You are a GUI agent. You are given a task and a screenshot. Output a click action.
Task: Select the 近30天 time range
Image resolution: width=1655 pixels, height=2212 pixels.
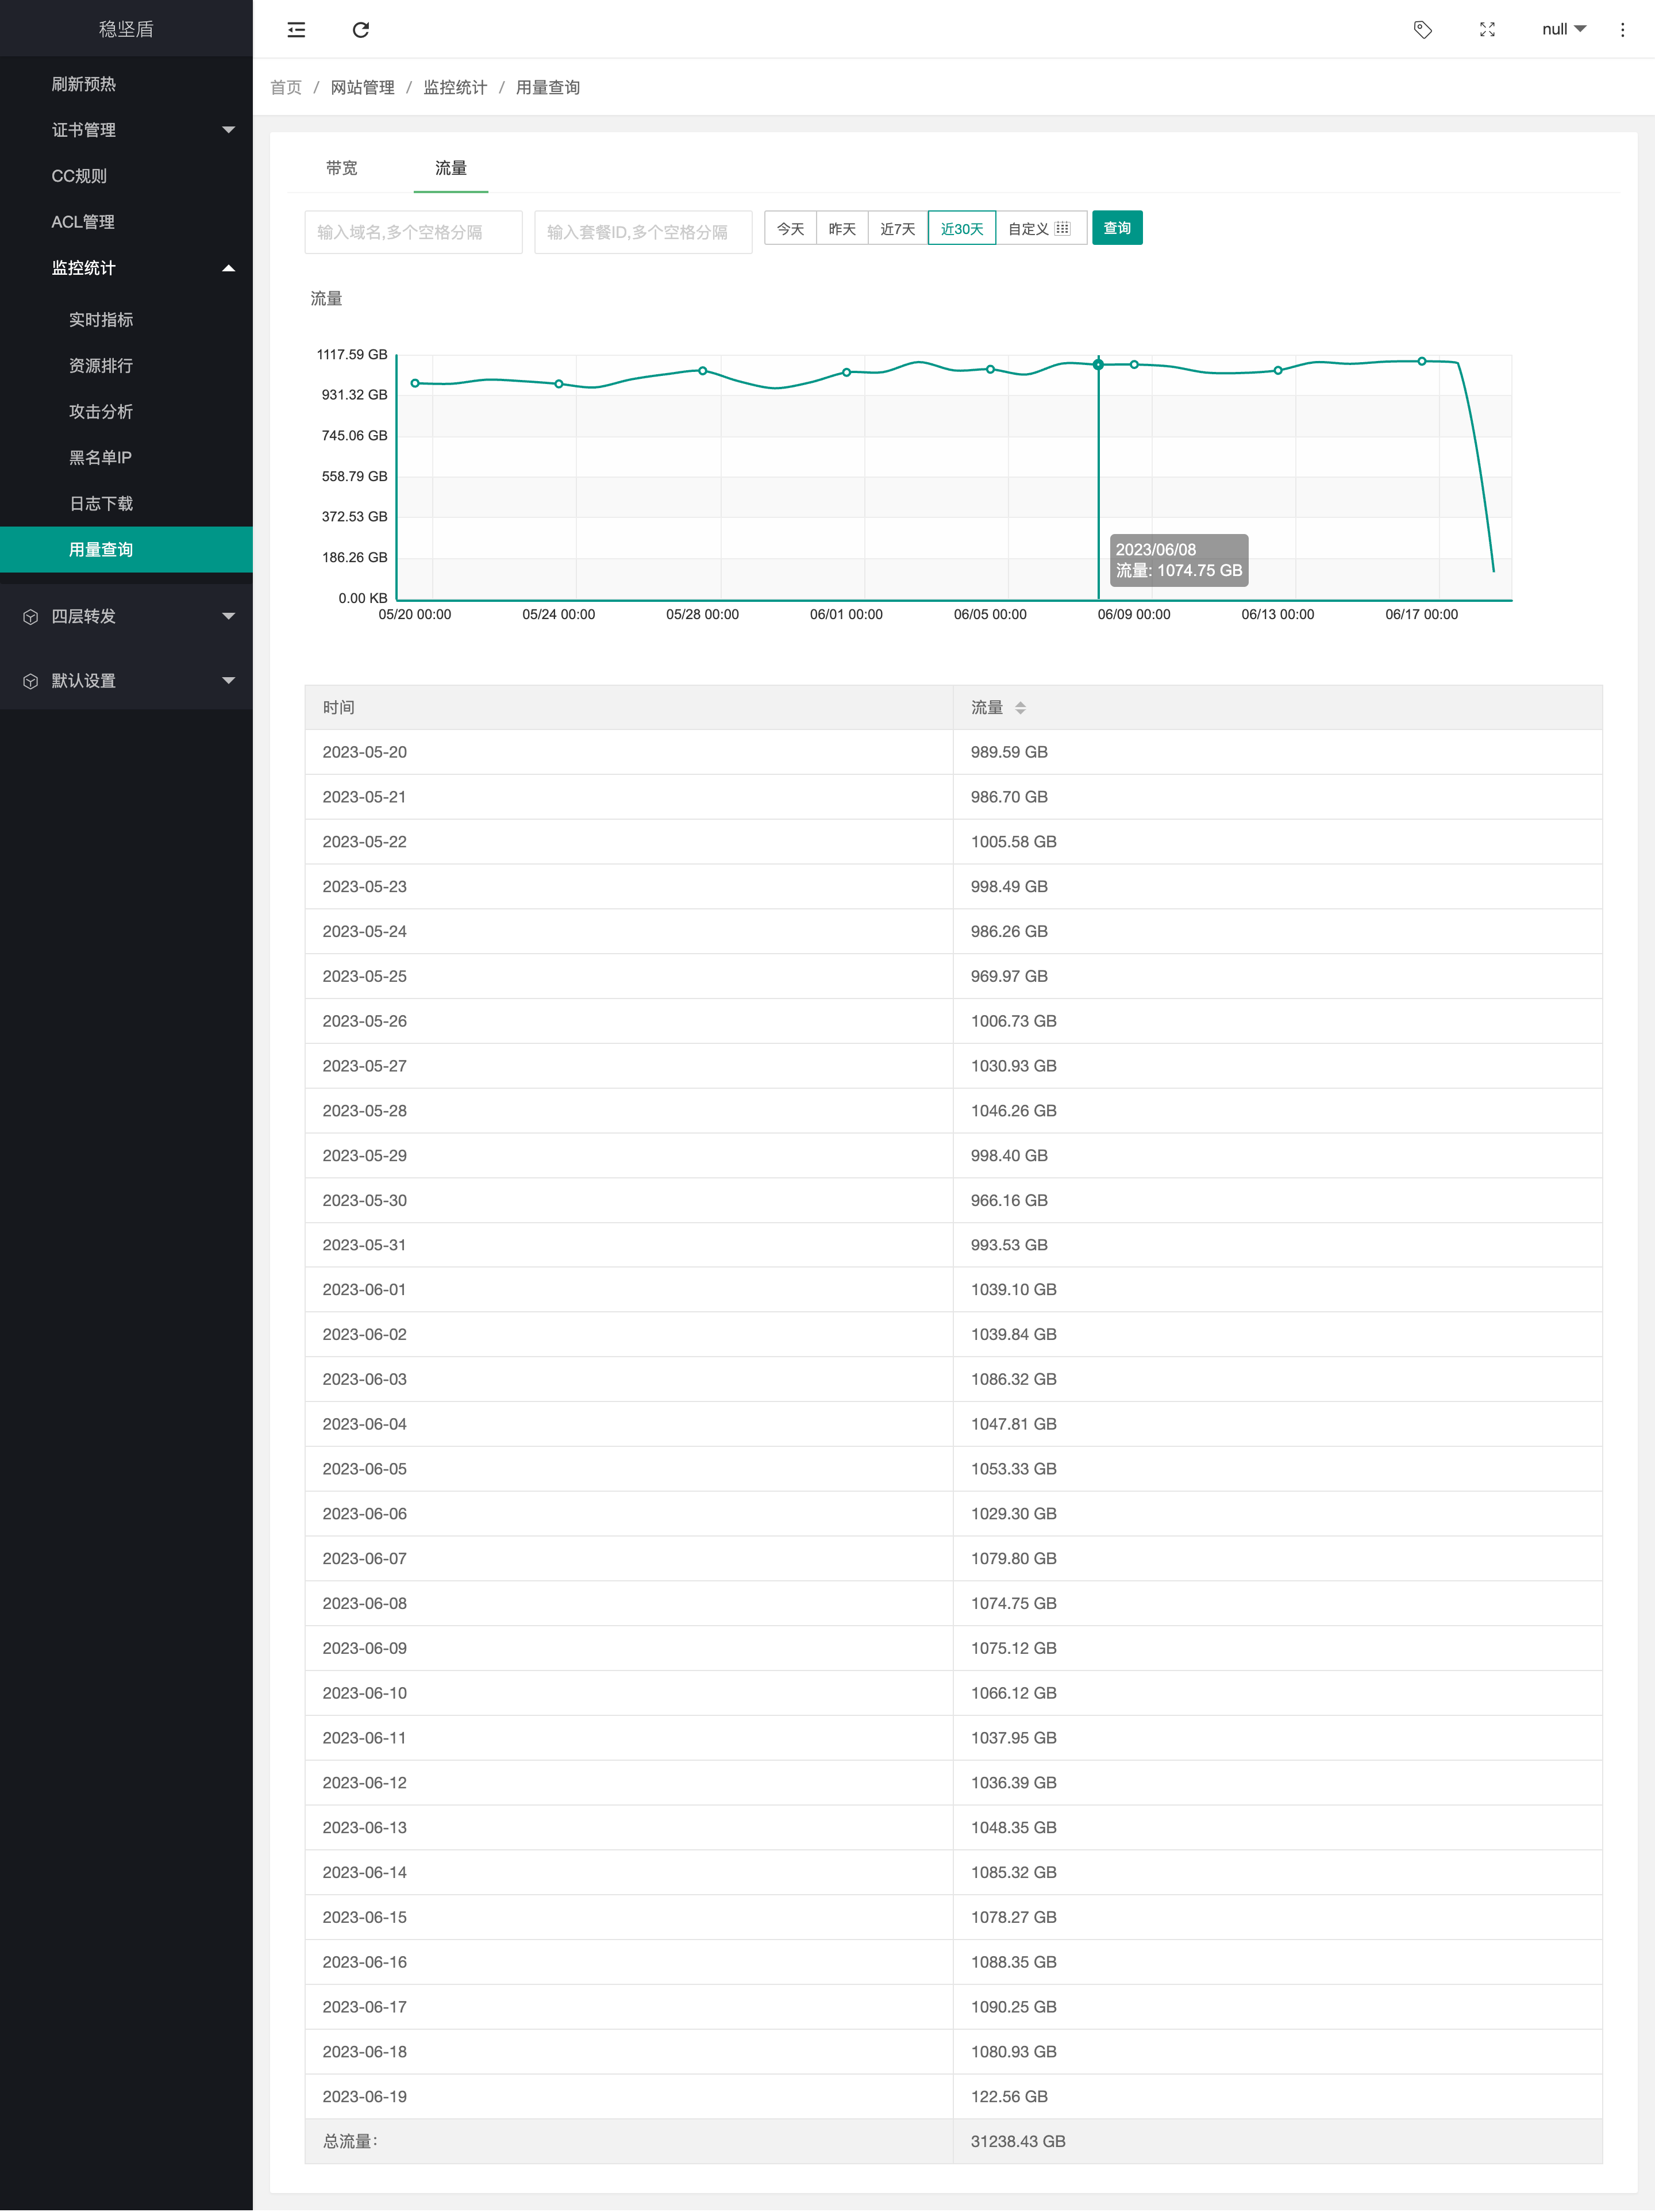[x=961, y=228]
